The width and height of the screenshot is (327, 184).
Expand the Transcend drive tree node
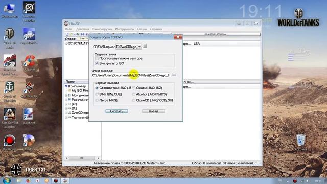66,118
